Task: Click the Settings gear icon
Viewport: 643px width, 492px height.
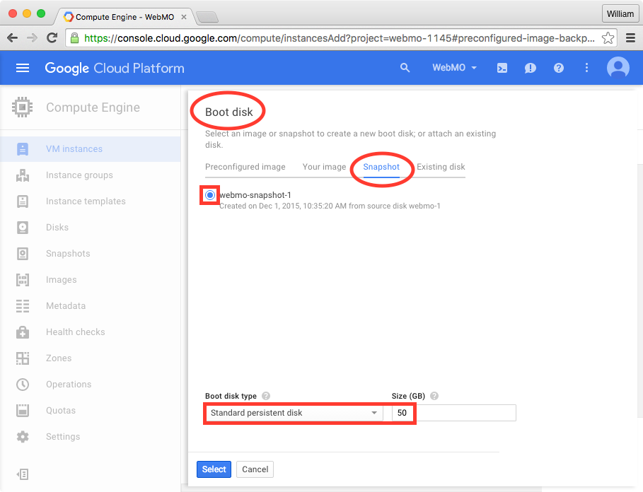Action: tap(23, 437)
